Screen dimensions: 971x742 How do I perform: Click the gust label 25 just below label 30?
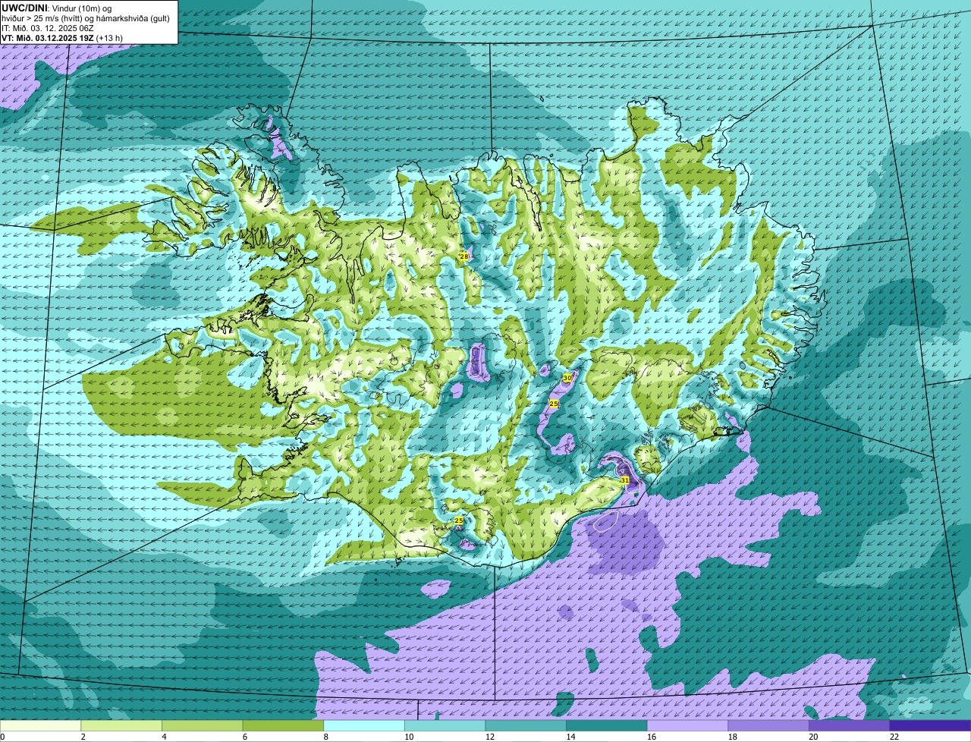coord(554,404)
